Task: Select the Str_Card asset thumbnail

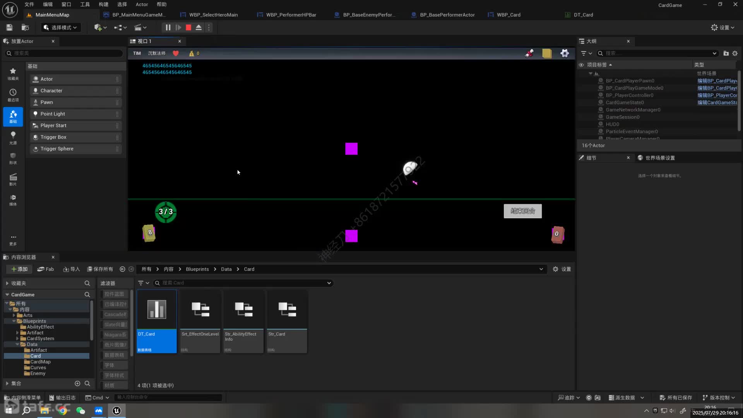Action: (287, 310)
